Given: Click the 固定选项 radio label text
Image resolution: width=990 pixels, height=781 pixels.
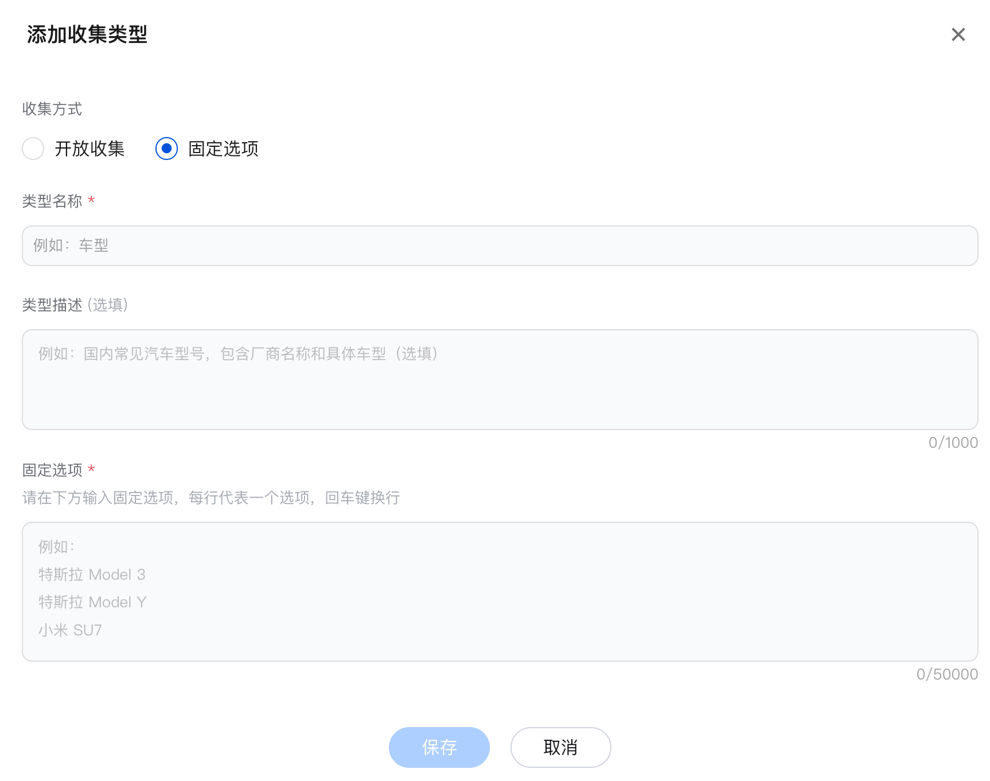Looking at the screenshot, I should point(223,149).
